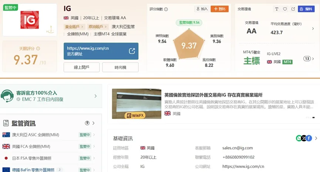Click the 監管中 badge on the logo card
Image resolution: width=320 pixels, height=172 pixels.
[x=10, y=7]
